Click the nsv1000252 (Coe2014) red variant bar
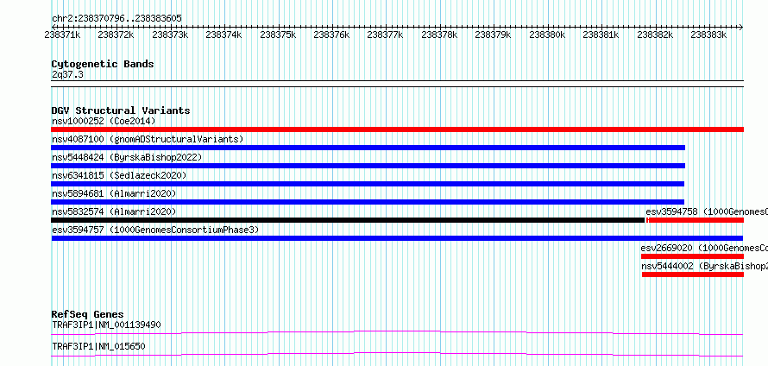 [x=397, y=129]
